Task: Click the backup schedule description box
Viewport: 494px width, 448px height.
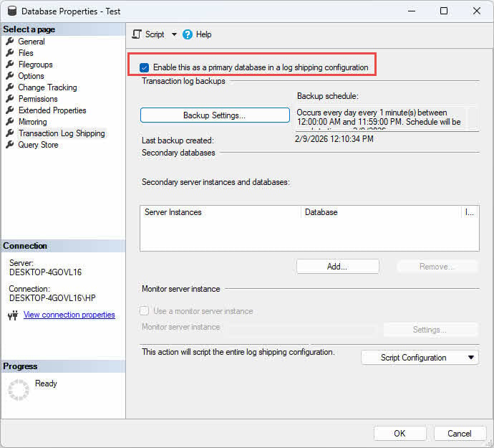Action: [x=387, y=118]
